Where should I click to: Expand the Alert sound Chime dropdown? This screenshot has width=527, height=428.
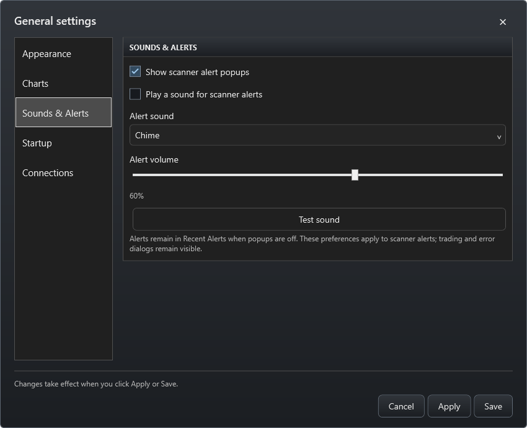click(317, 135)
